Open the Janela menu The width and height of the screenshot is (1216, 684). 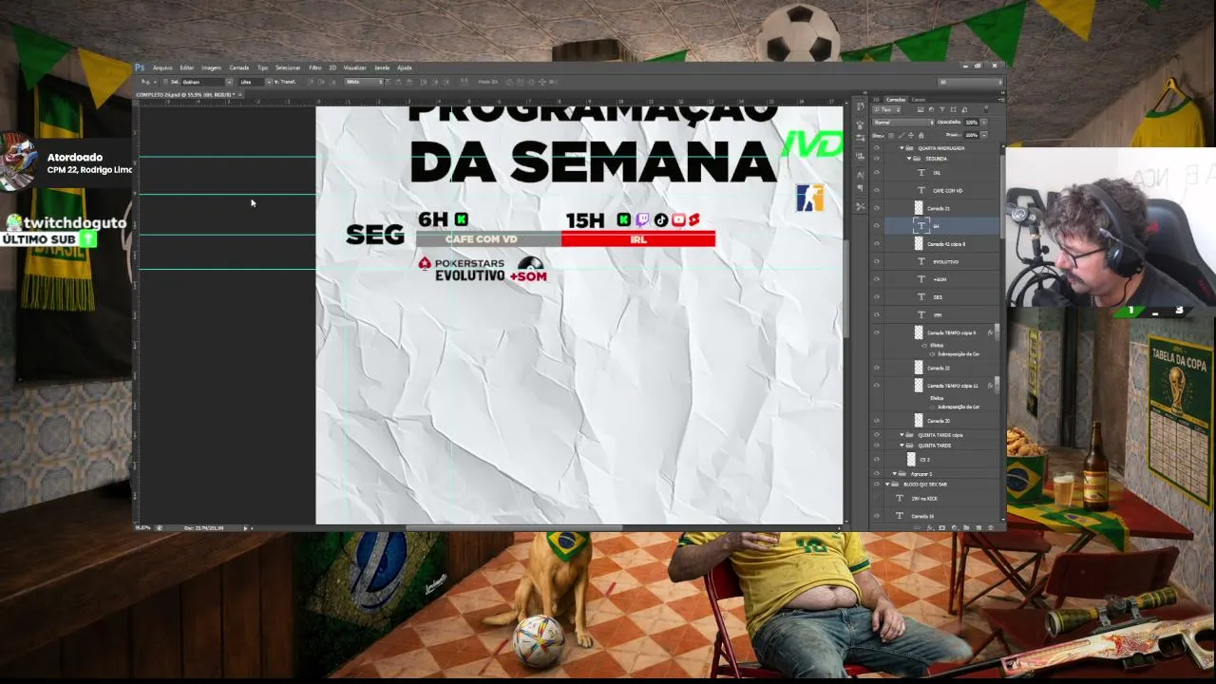(382, 67)
